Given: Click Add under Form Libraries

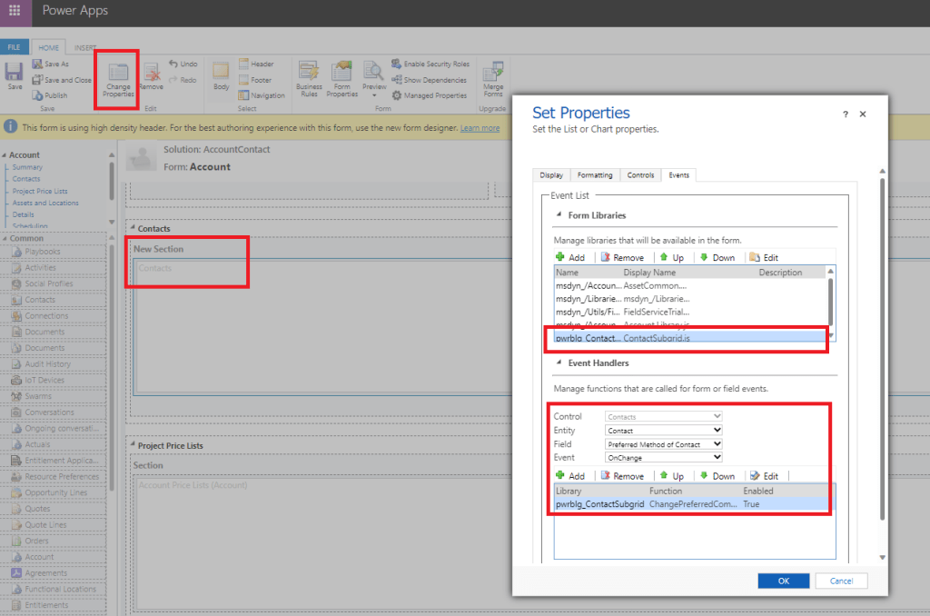Looking at the screenshot, I should 572,257.
